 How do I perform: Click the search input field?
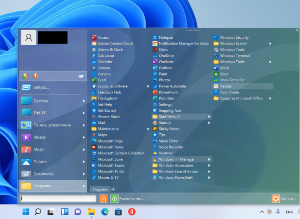coord(58,199)
